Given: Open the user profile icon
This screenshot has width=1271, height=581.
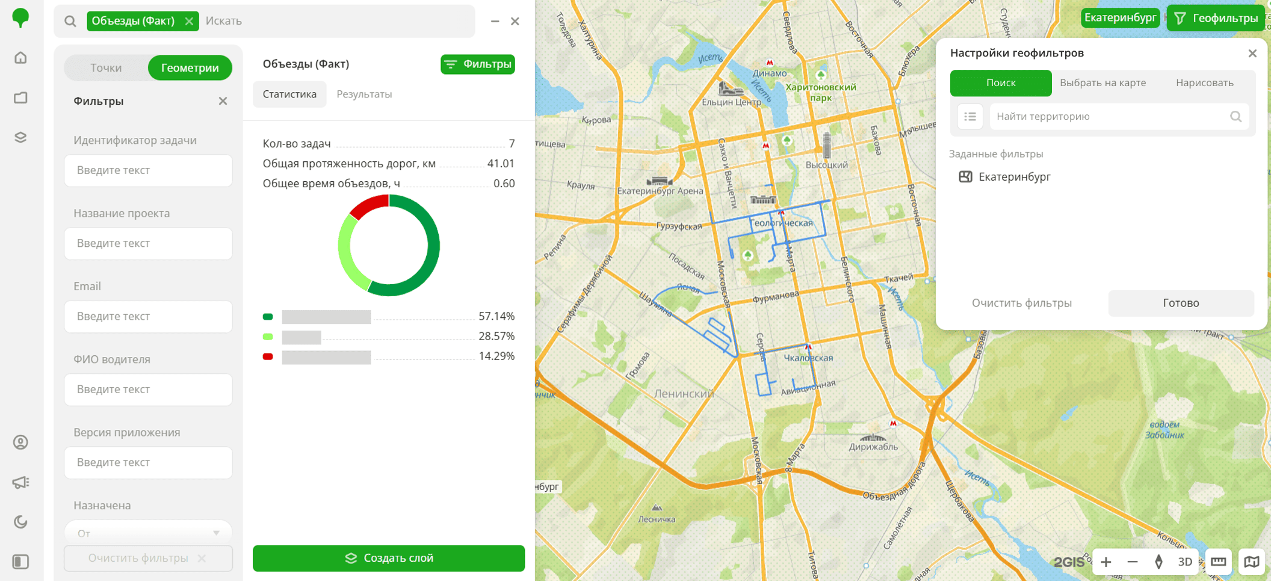Looking at the screenshot, I should tap(20, 443).
